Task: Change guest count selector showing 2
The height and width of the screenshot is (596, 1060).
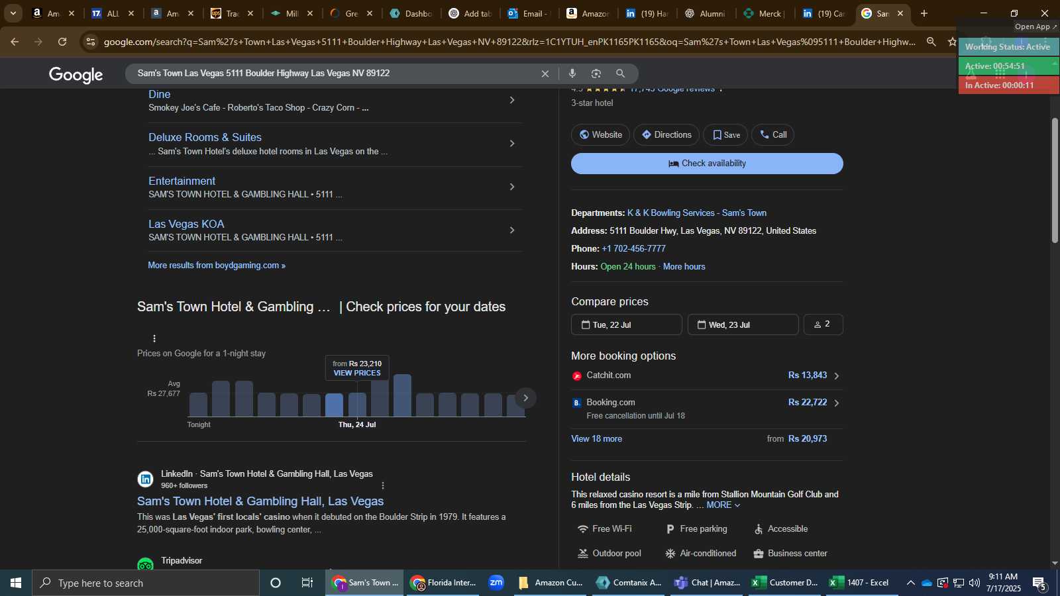Action: [823, 324]
